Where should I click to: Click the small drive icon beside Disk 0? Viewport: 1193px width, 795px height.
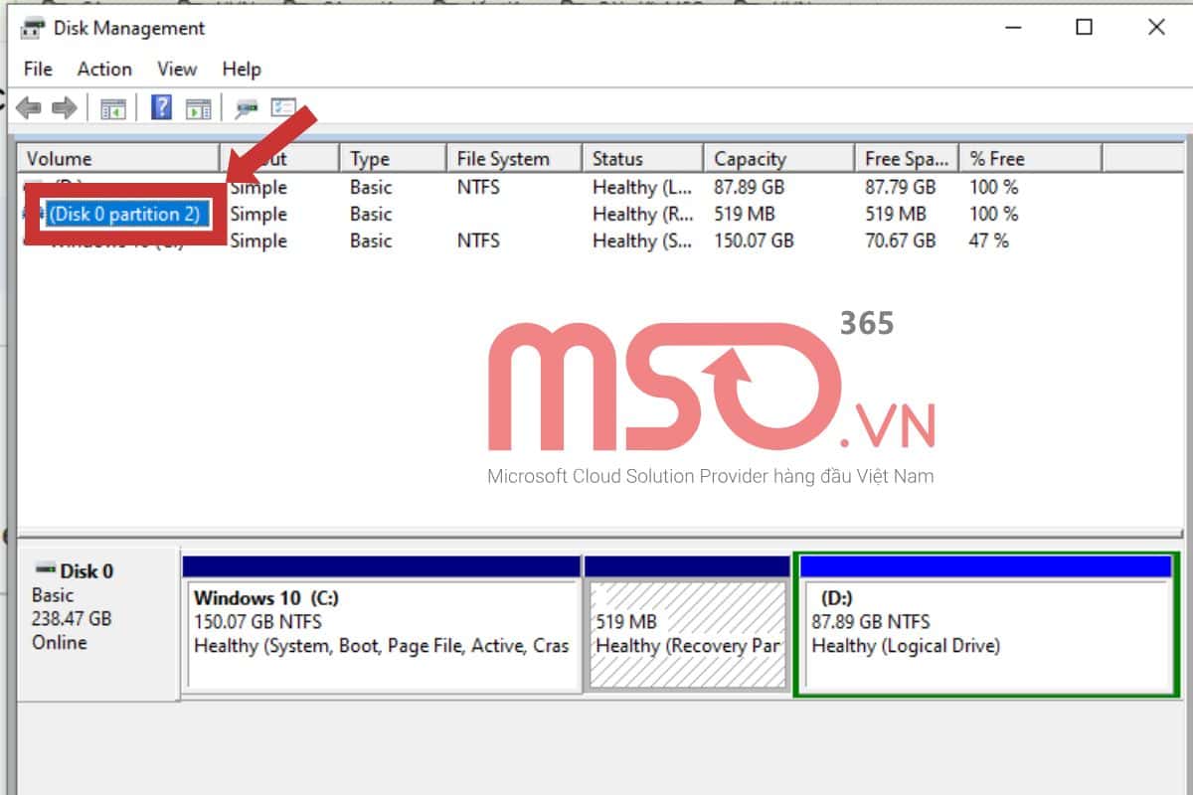click(x=46, y=569)
